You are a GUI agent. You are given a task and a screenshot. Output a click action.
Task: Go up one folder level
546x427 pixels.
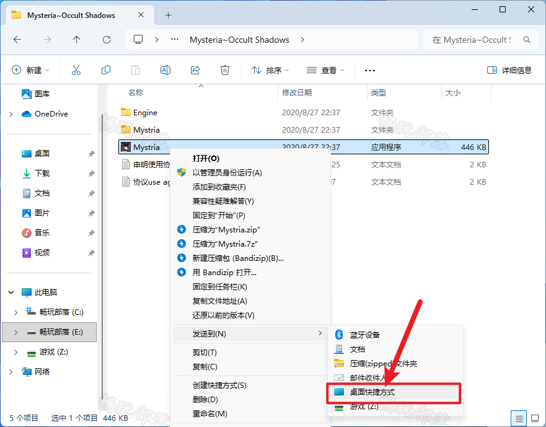(x=77, y=40)
